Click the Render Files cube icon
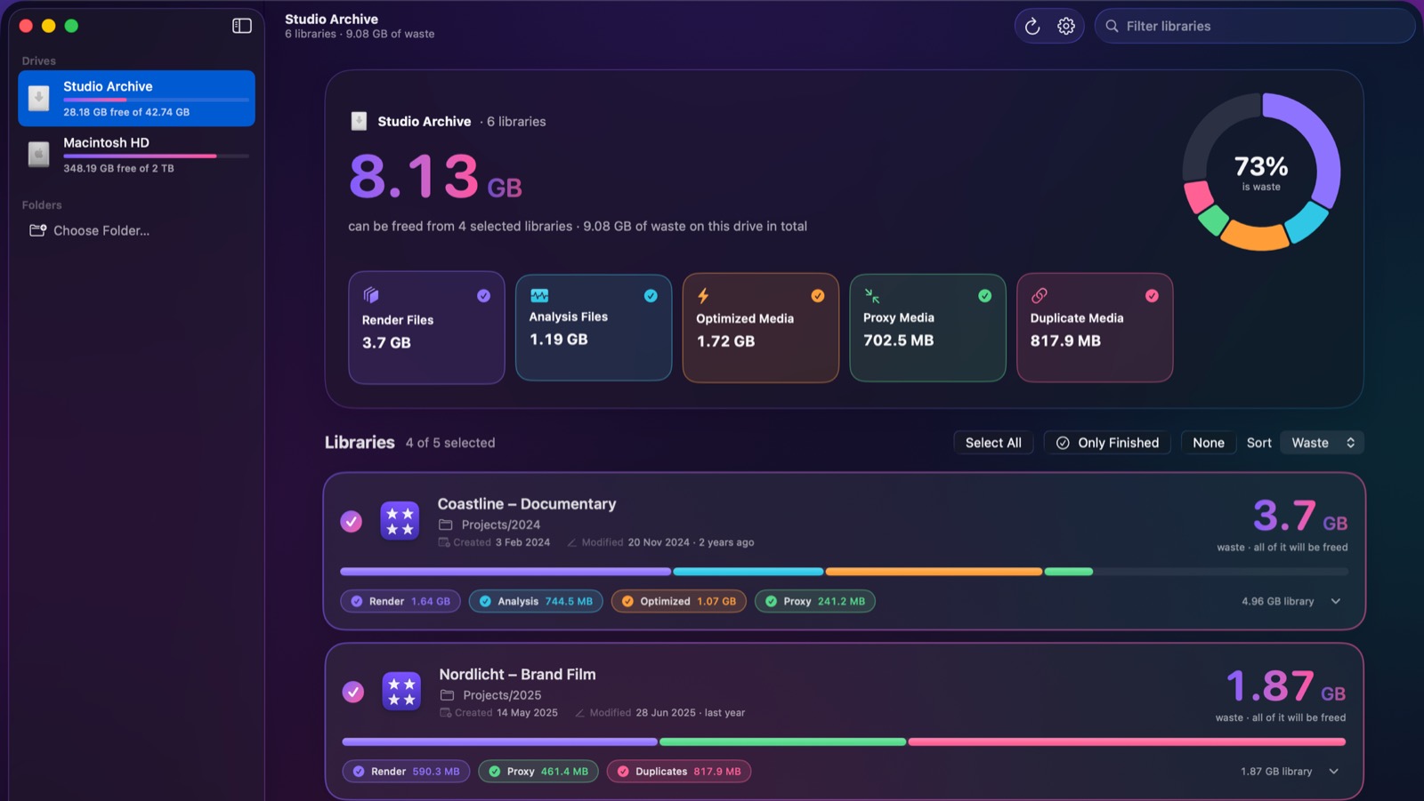1424x801 pixels. coord(371,295)
